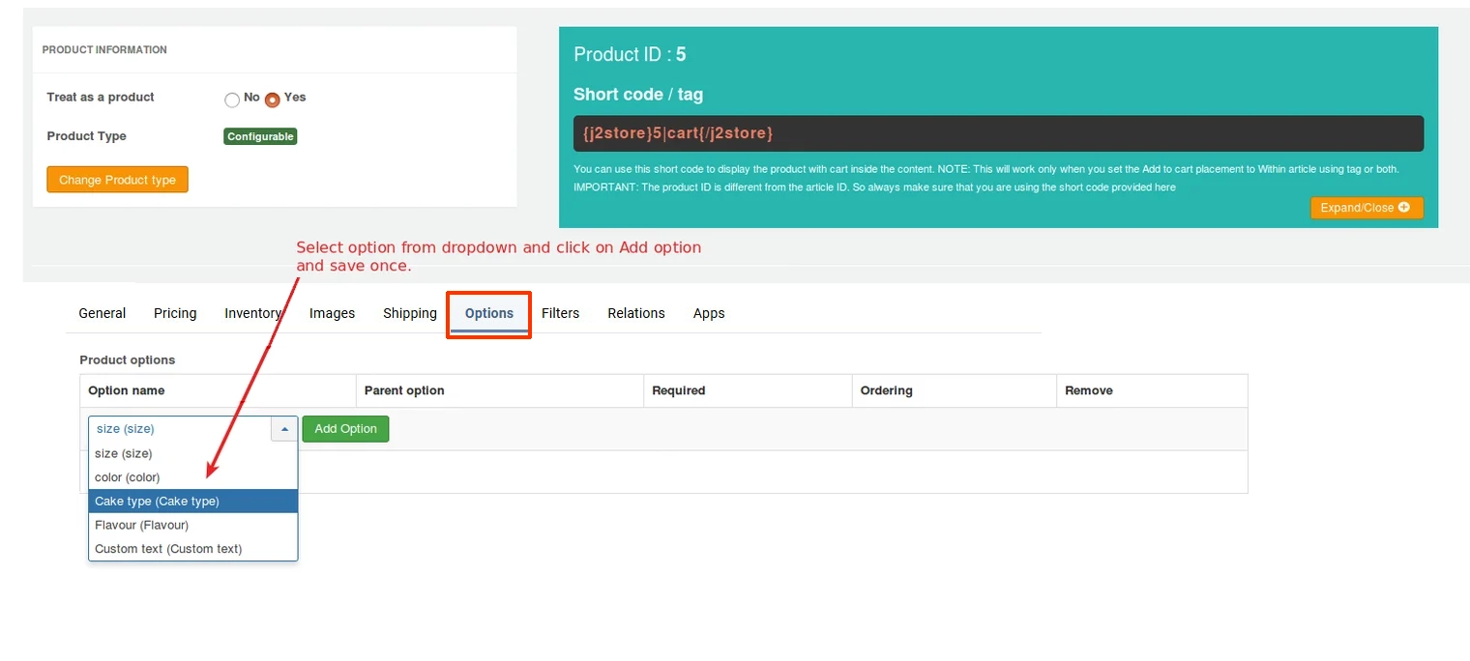Click the plus icon on Expand/Close
This screenshot has height=661, width=1470.
(x=1404, y=207)
